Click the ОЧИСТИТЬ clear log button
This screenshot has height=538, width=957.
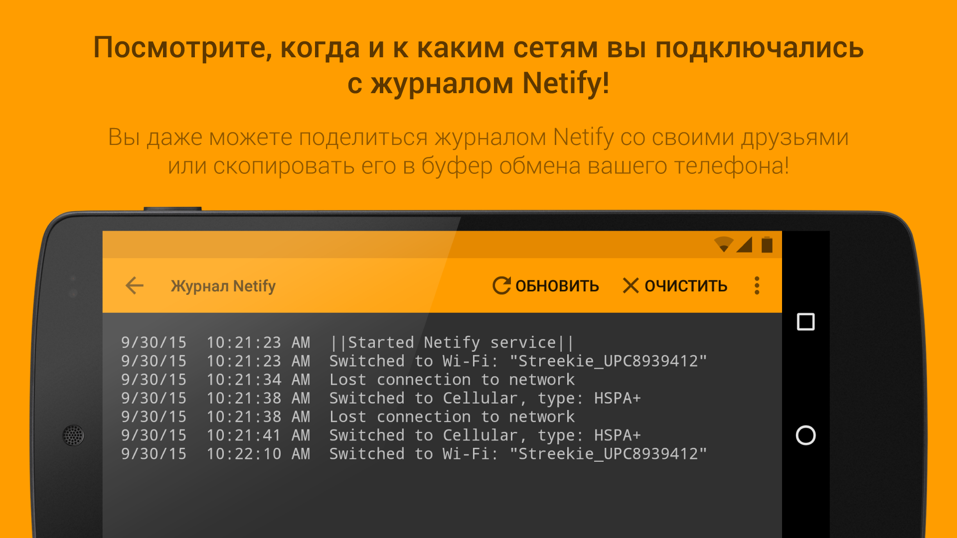pyautogui.click(x=675, y=285)
